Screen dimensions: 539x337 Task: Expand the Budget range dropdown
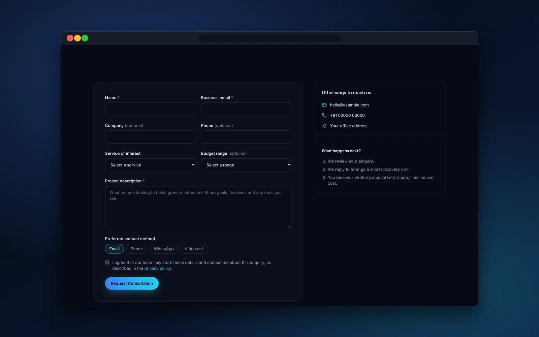(246, 165)
